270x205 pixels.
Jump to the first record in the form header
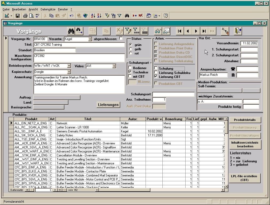point(180,31)
